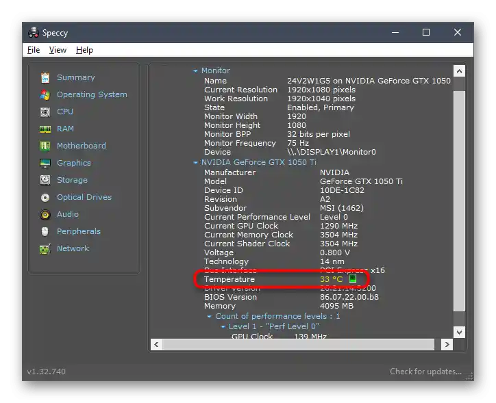496x403 pixels.
Task: Select the Monitor Name 24V2W1G5 row
Action: point(327,81)
